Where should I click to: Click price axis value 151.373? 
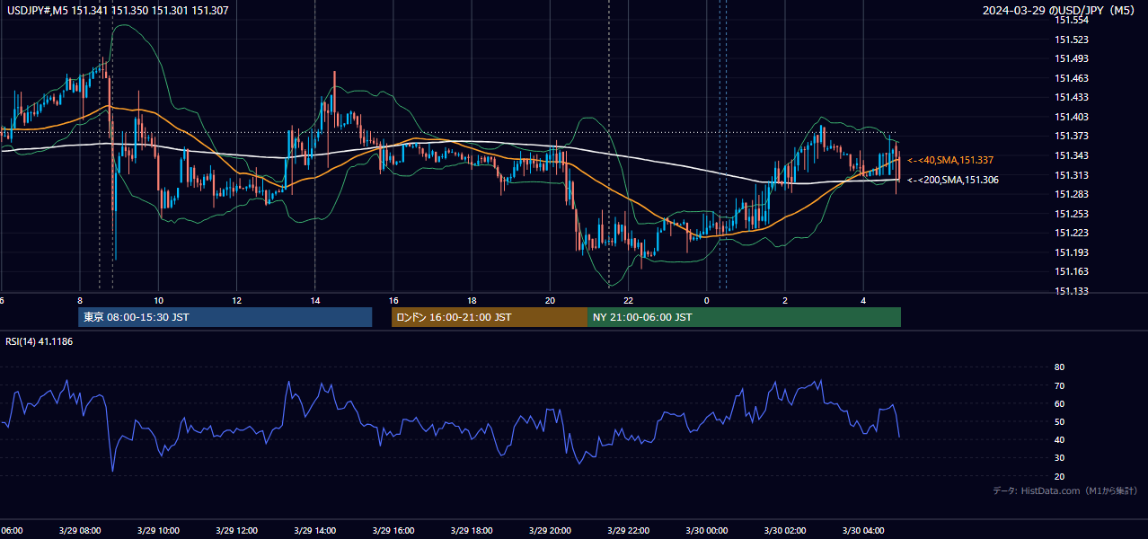coord(1071,136)
